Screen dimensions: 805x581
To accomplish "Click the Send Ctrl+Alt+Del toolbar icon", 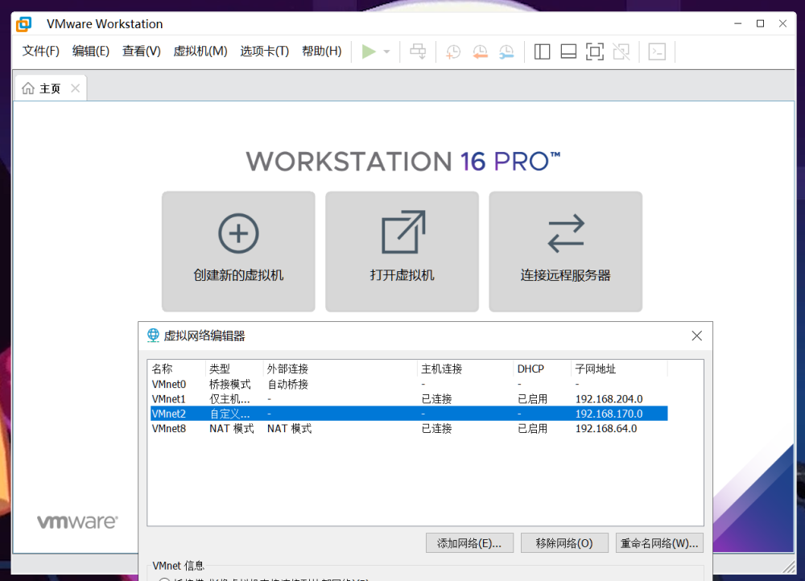I will [x=418, y=52].
